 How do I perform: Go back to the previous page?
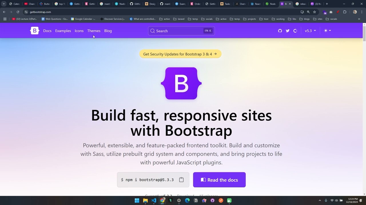pos(4,12)
